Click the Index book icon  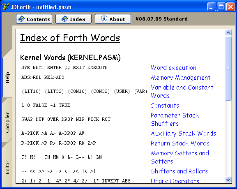coord(64,19)
